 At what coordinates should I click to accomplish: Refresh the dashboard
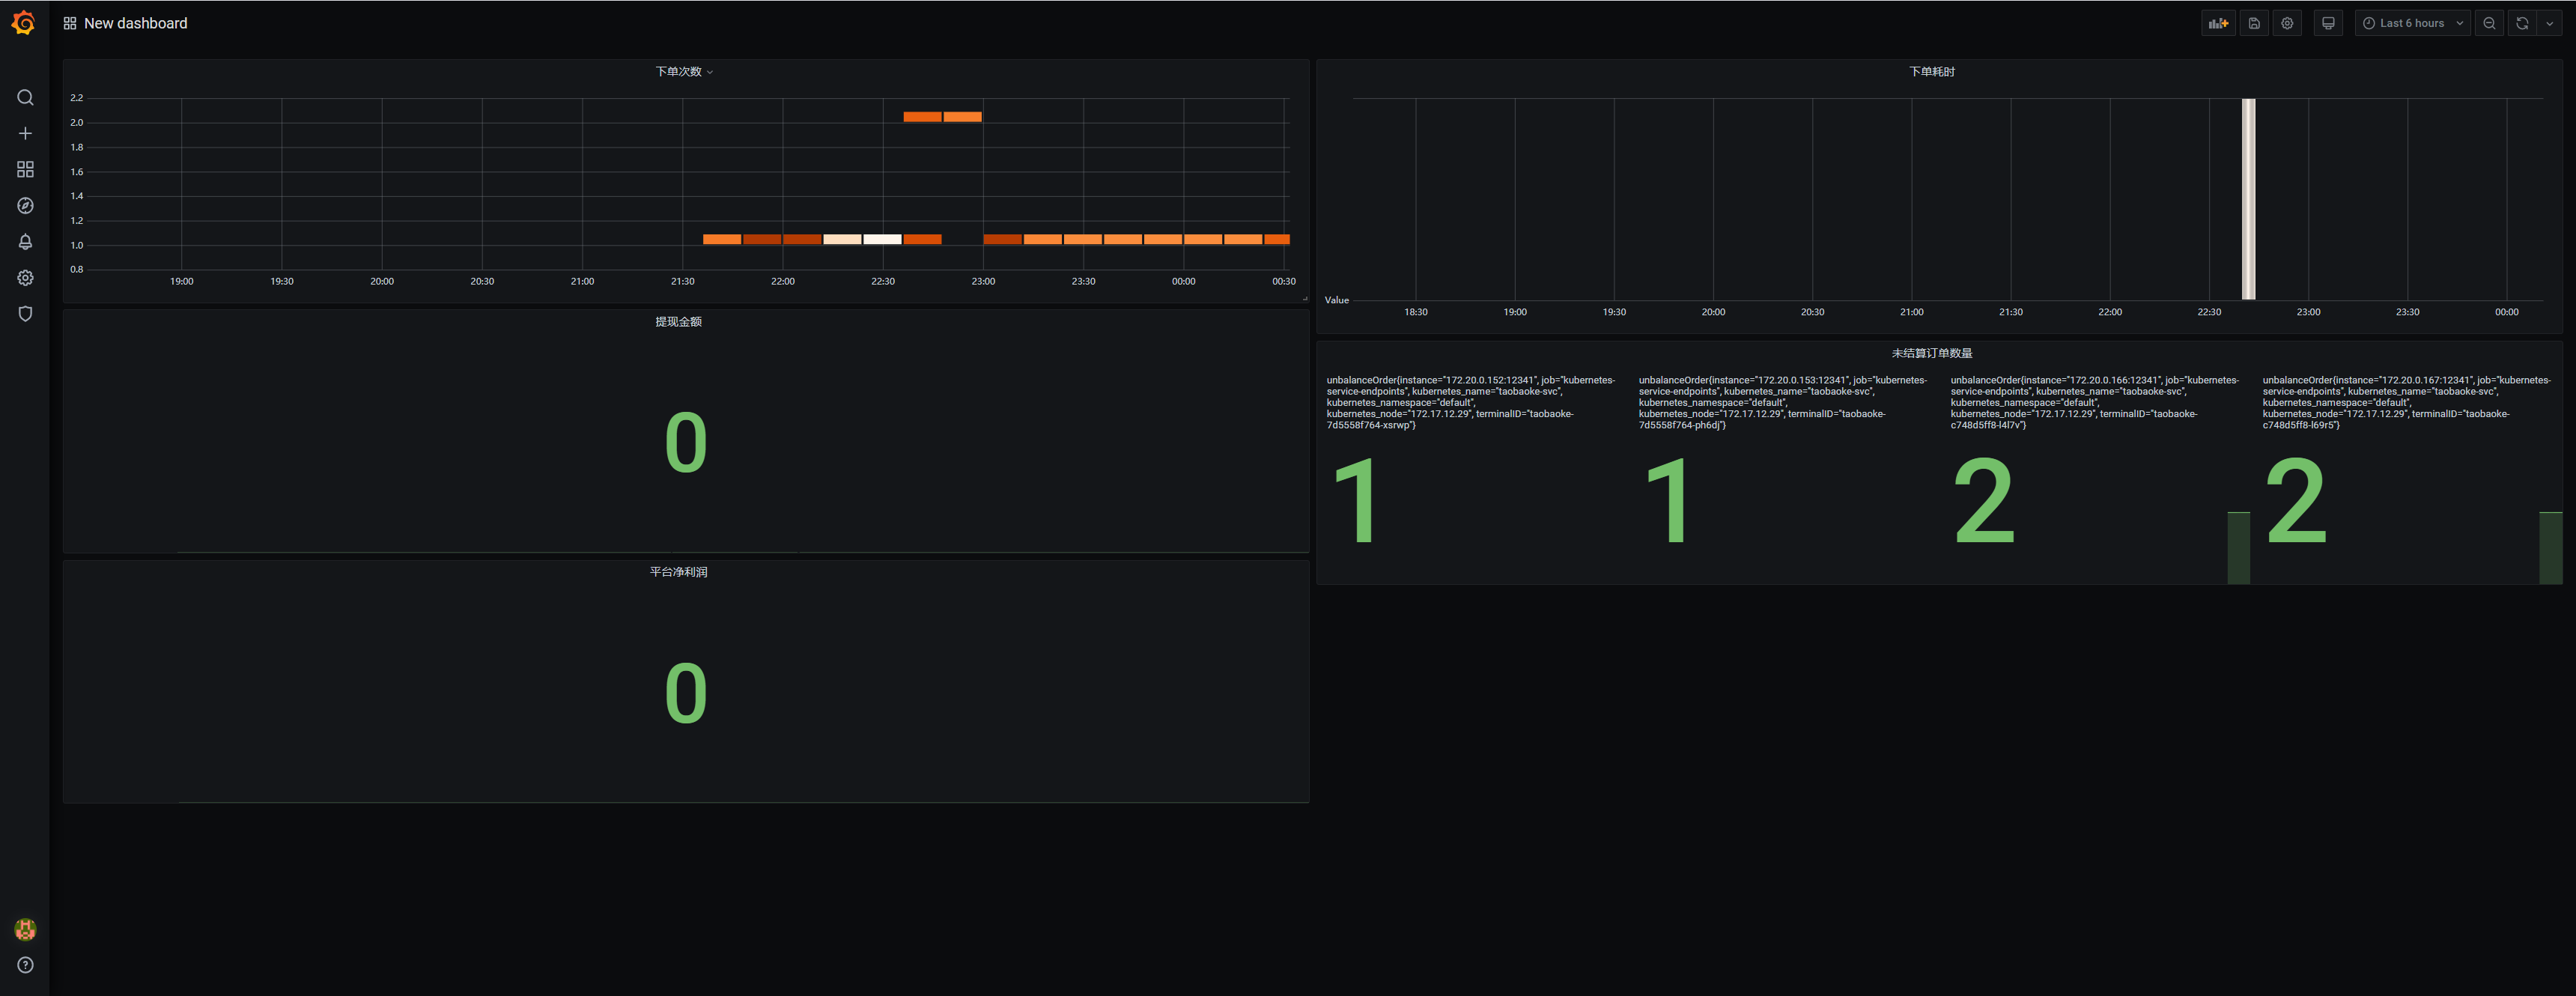[x=2522, y=23]
